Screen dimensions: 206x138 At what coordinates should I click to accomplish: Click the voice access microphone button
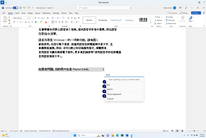[x=2, y=2]
